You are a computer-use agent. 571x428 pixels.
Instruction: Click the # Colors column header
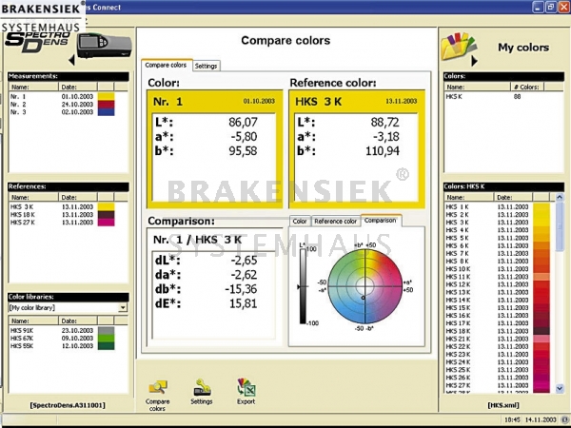[x=526, y=87]
